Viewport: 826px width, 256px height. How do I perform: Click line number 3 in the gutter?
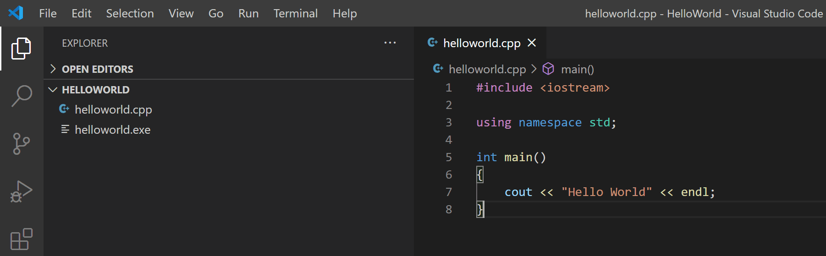(x=448, y=122)
